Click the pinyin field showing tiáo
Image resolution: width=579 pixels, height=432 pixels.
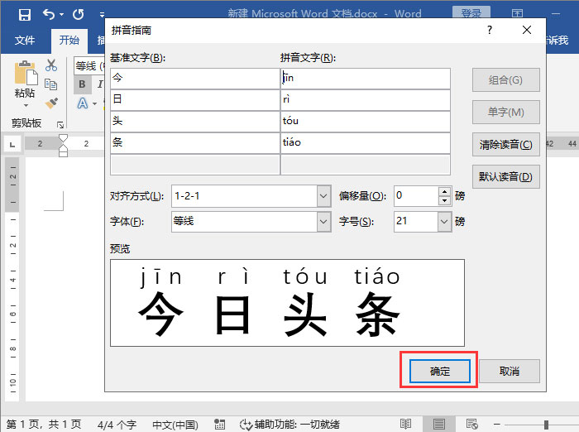point(366,142)
